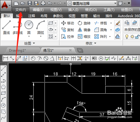Click the 移动 move tool
The width and height of the screenshot is (140, 122).
[x=68, y=23]
